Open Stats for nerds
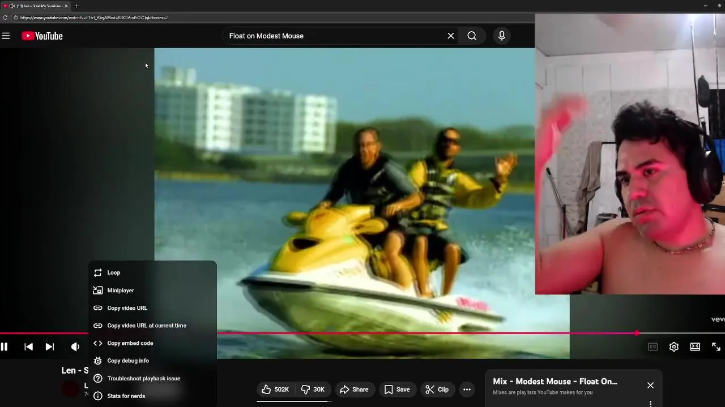The width and height of the screenshot is (725, 407). click(x=152, y=396)
